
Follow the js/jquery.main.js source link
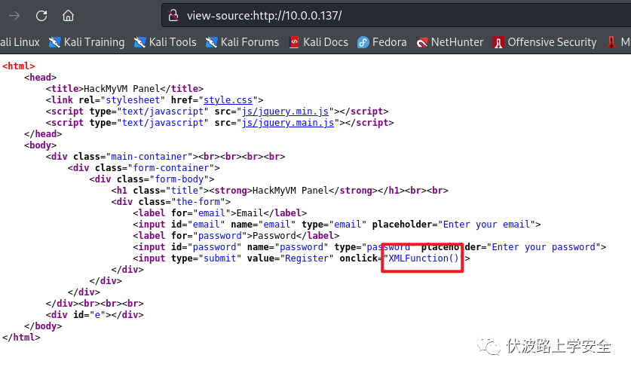click(x=288, y=122)
